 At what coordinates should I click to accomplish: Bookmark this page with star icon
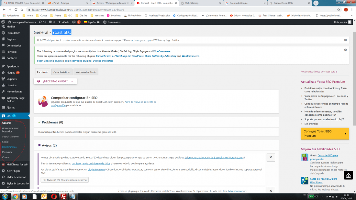338,10
